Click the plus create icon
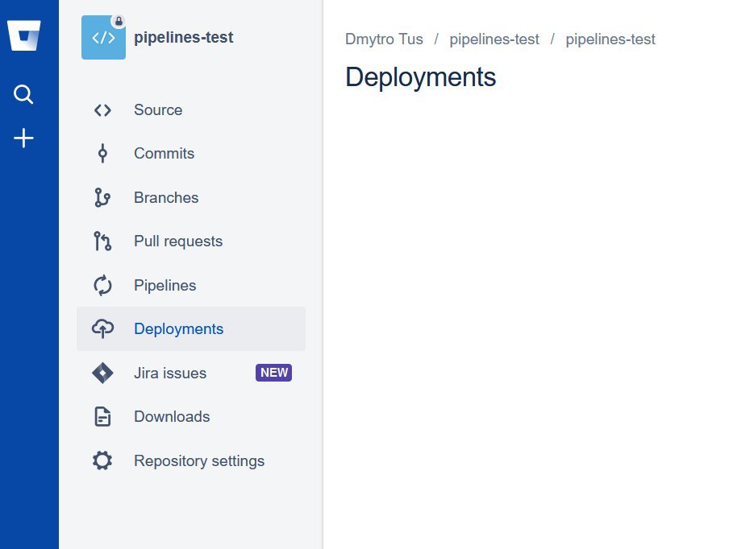This screenshot has height=549, width=729. [23, 138]
